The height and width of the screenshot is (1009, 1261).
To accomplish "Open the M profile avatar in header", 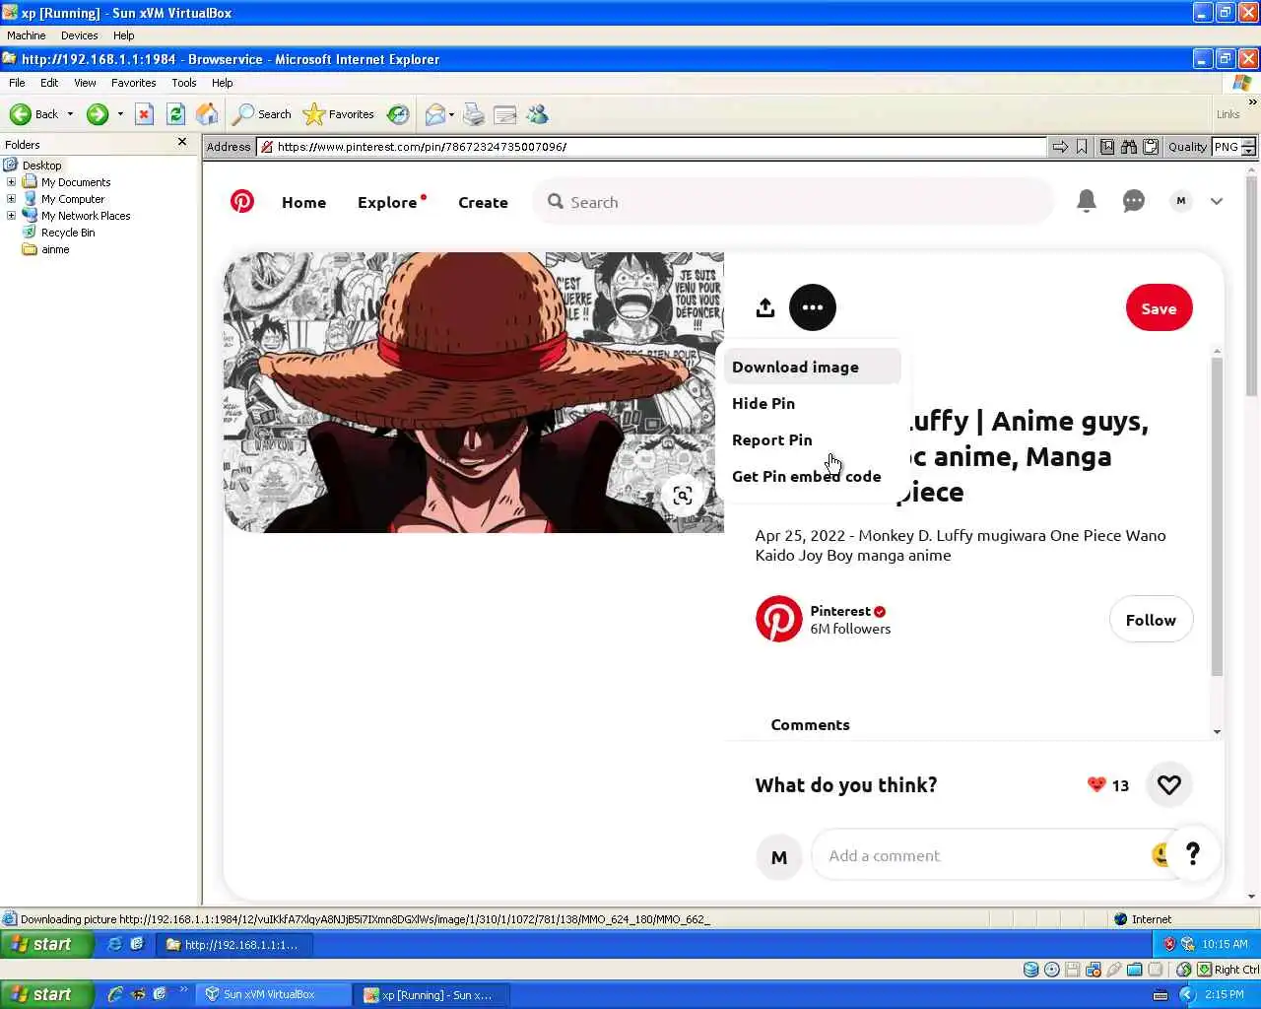I will point(1180,201).
